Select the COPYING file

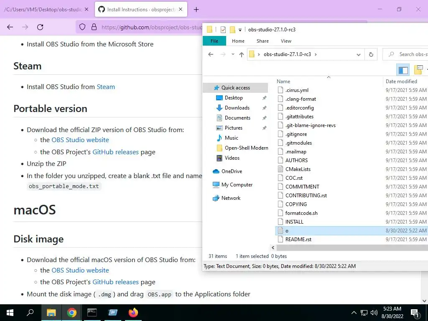click(x=296, y=204)
